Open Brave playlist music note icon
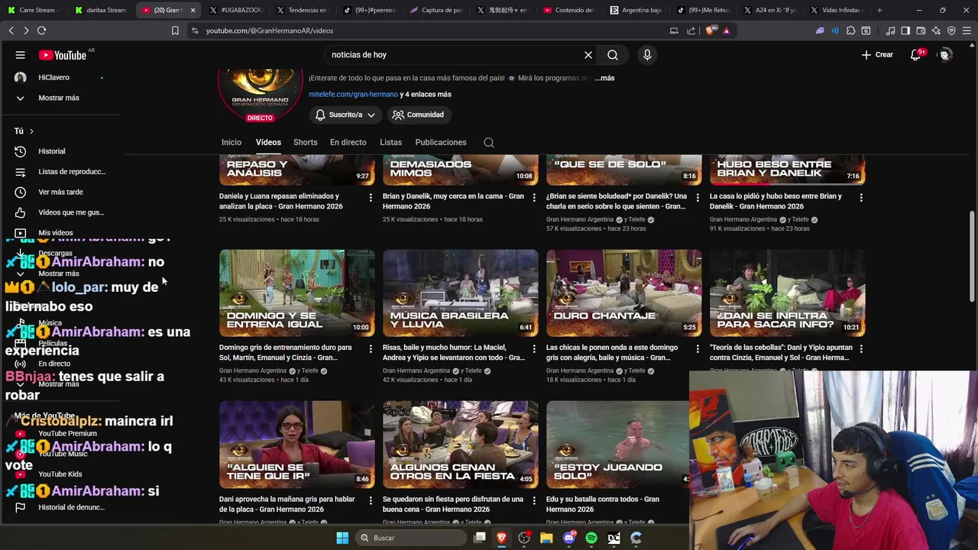This screenshot has height=550, width=978. (x=890, y=31)
